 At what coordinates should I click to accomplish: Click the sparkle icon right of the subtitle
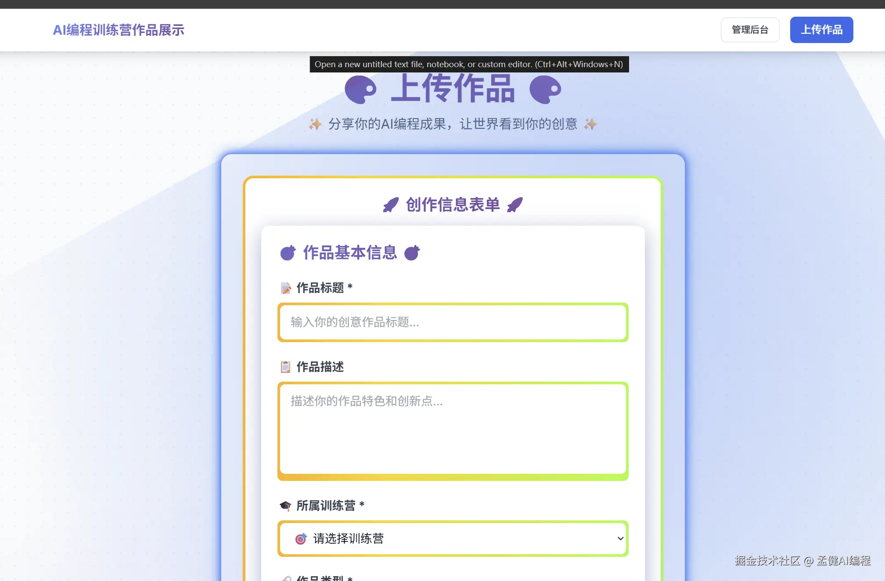590,124
